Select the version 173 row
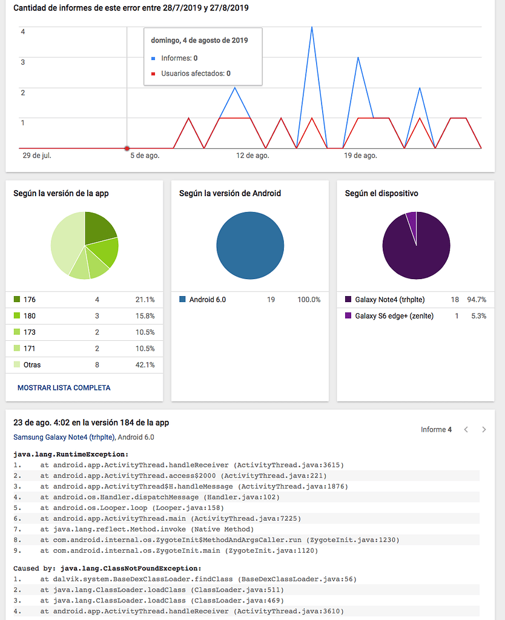The height and width of the screenshot is (620, 505). coord(84,332)
